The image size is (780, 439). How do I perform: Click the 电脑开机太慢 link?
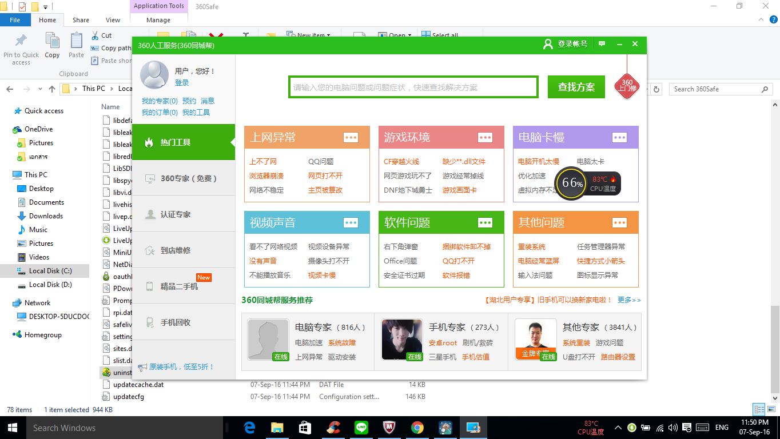click(539, 162)
